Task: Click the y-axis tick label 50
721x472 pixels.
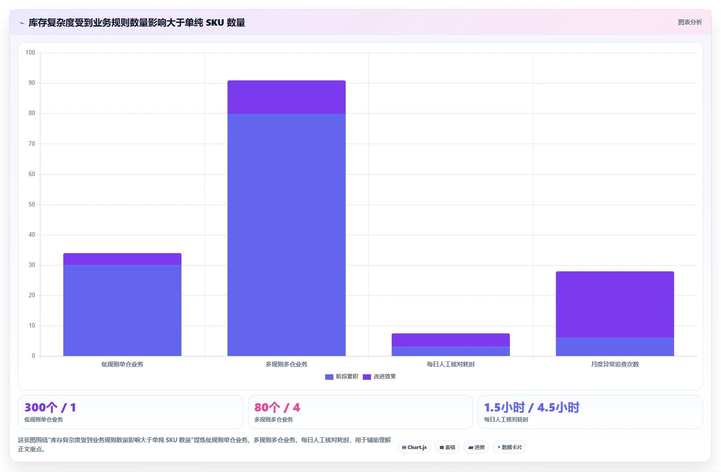Action: pyautogui.click(x=32, y=205)
